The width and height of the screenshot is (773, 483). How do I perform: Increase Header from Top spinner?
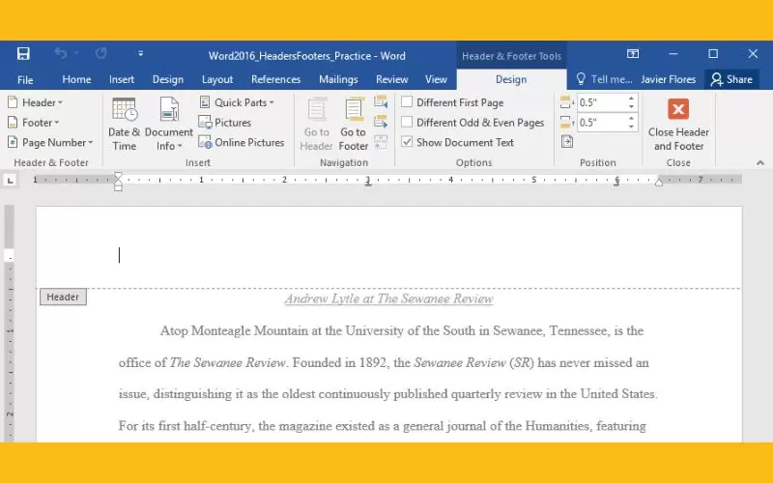[631, 99]
